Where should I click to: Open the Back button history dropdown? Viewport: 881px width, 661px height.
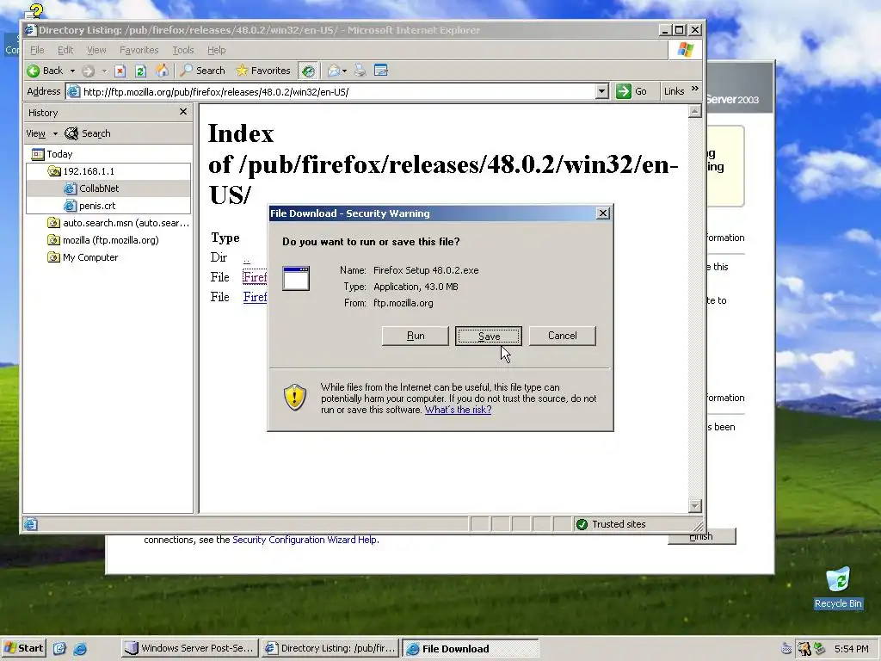click(x=72, y=71)
